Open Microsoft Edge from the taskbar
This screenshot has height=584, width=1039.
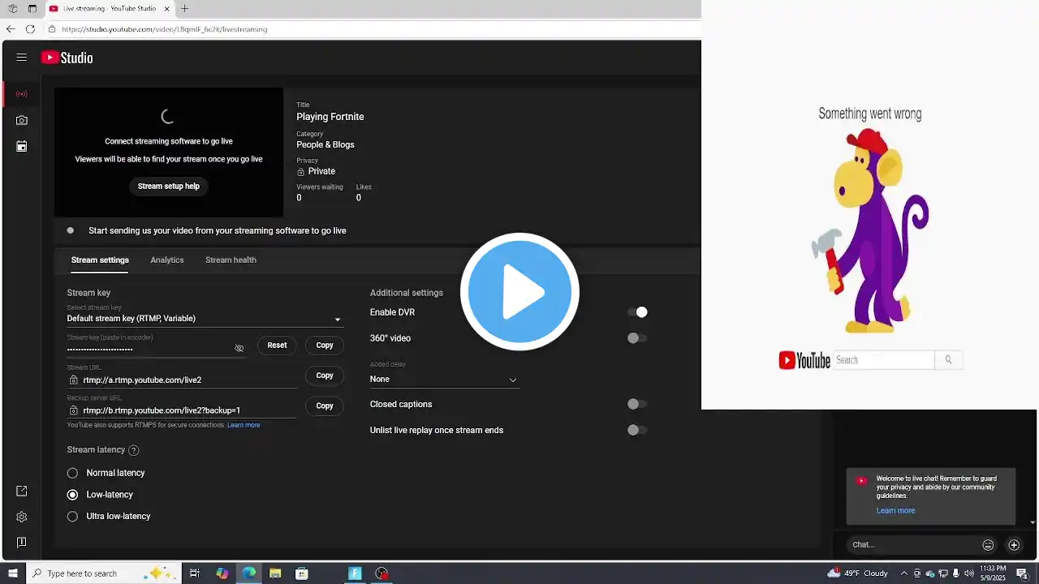click(x=248, y=573)
